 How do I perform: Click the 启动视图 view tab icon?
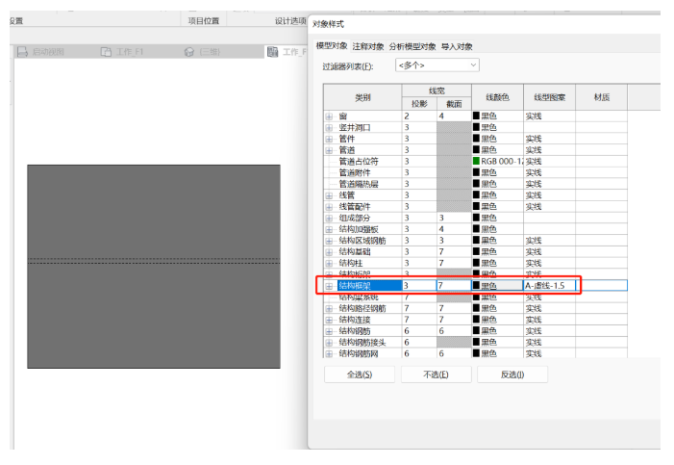[22, 52]
